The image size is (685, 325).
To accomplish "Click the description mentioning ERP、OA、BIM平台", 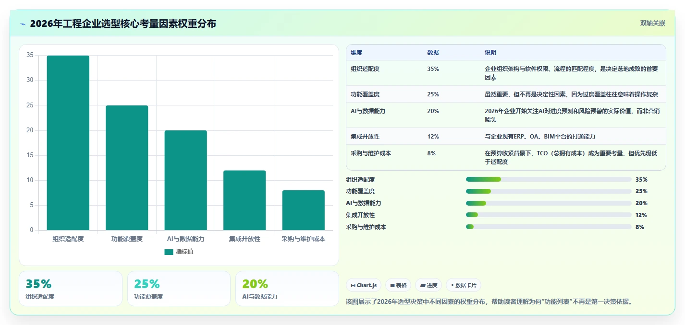I will pos(540,137).
